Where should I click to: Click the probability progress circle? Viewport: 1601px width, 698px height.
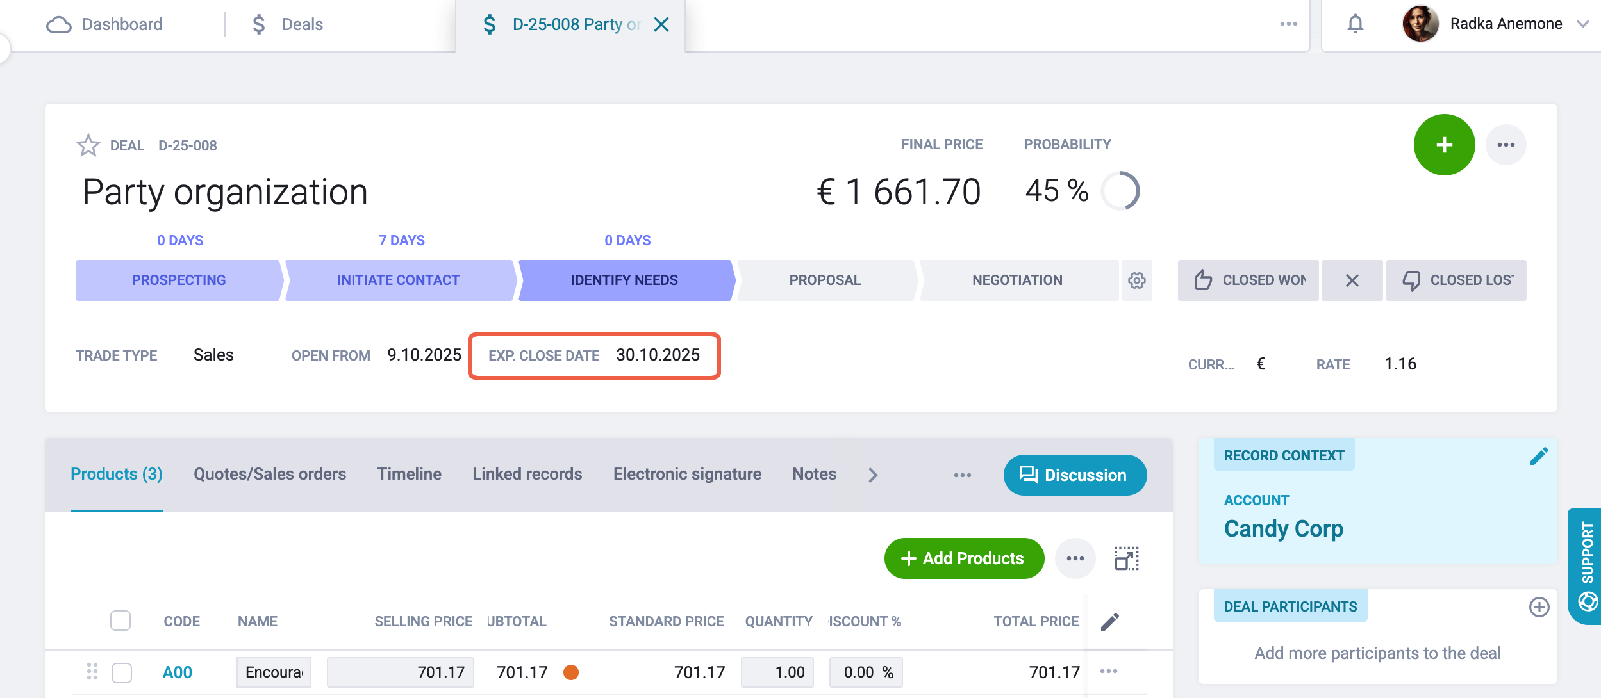(1120, 191)
